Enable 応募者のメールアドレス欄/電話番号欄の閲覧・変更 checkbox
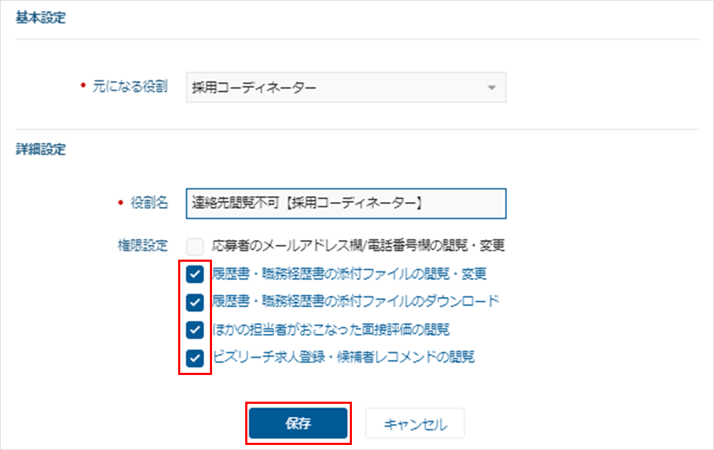 [x=195, y=247]
